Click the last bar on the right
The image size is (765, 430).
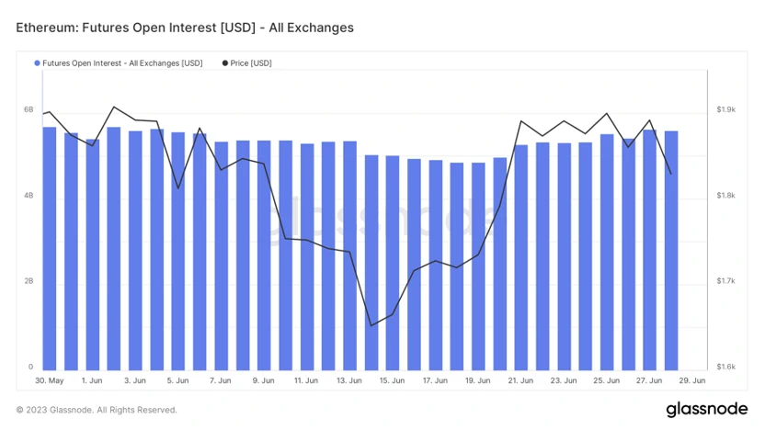point(671,250)
